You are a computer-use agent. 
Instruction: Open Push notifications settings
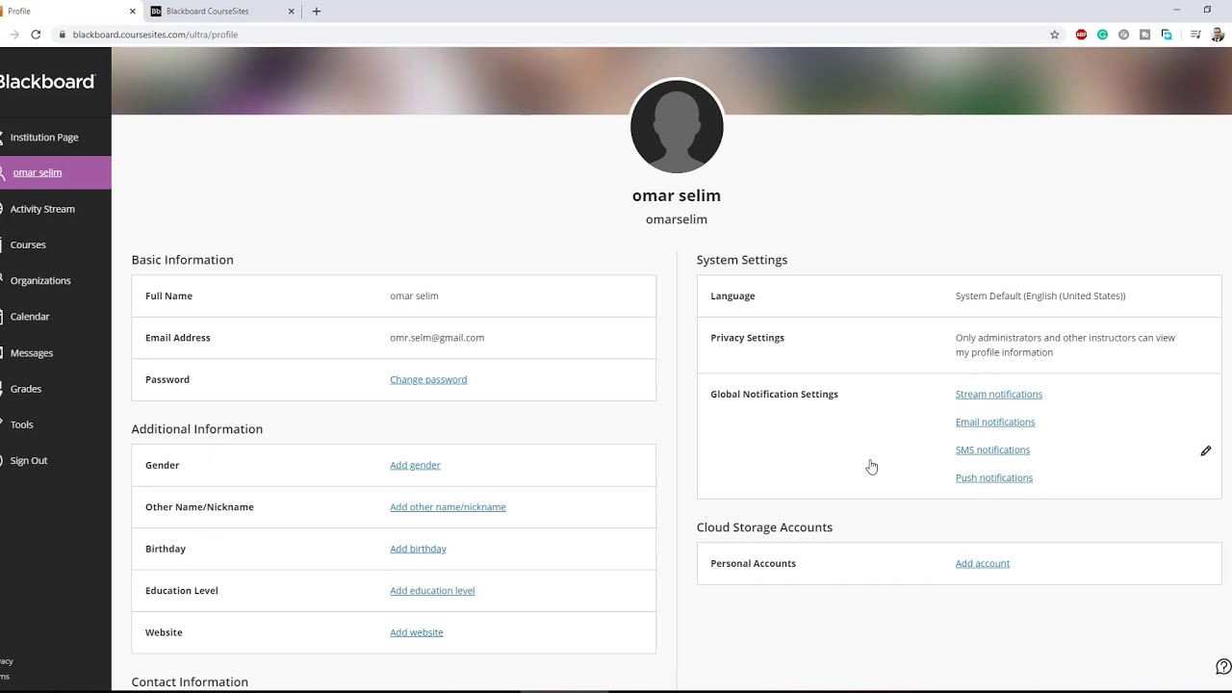point(994,478)
